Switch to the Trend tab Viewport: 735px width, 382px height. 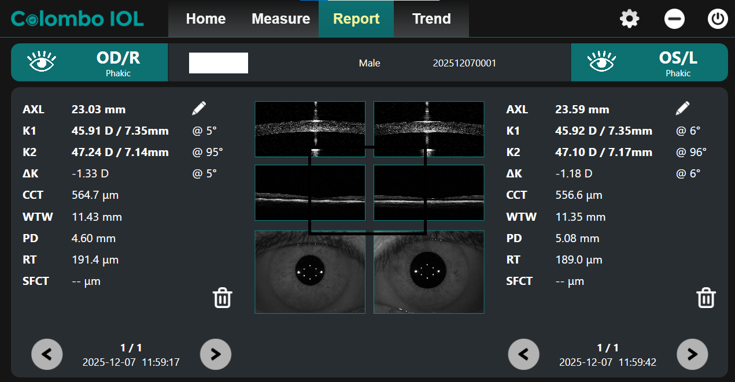[431, 19]
